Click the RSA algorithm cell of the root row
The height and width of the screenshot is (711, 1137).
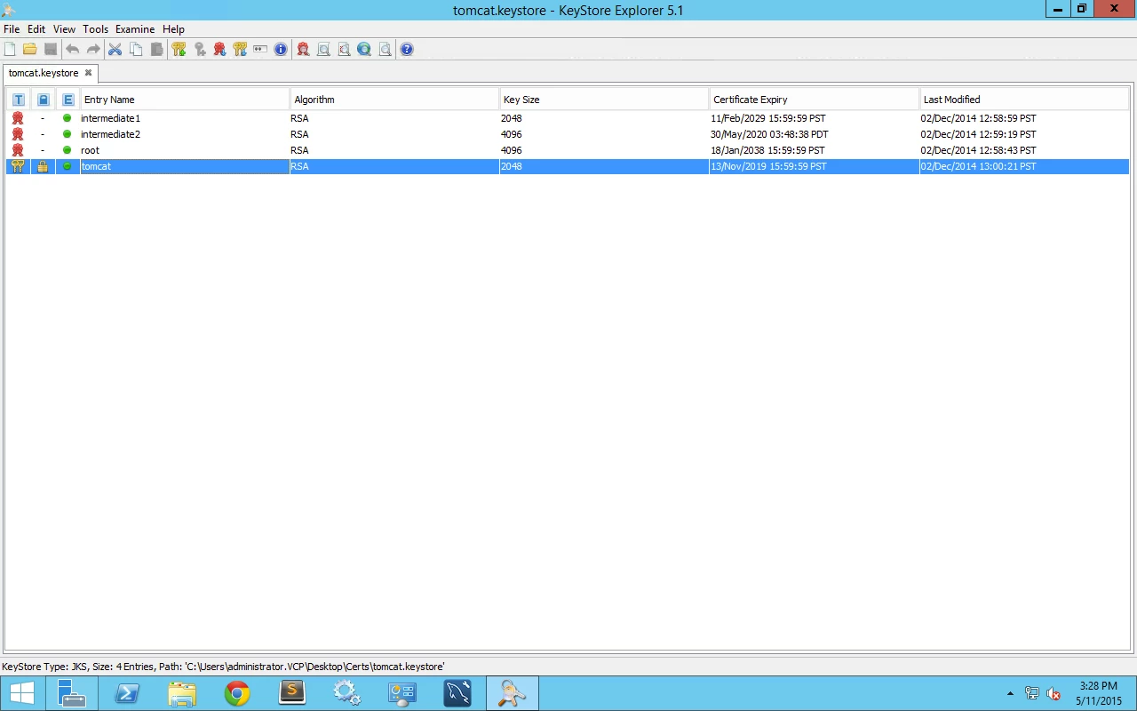tap(299, 150)
